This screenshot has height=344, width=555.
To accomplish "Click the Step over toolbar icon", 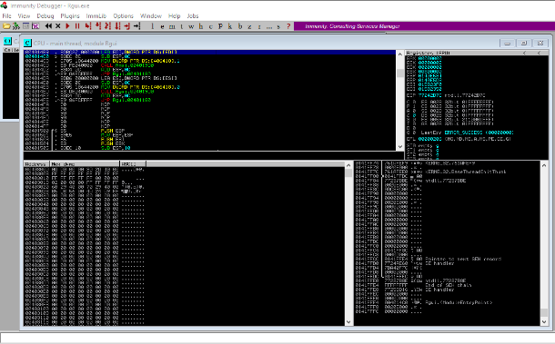I will (x=98, y=26).
